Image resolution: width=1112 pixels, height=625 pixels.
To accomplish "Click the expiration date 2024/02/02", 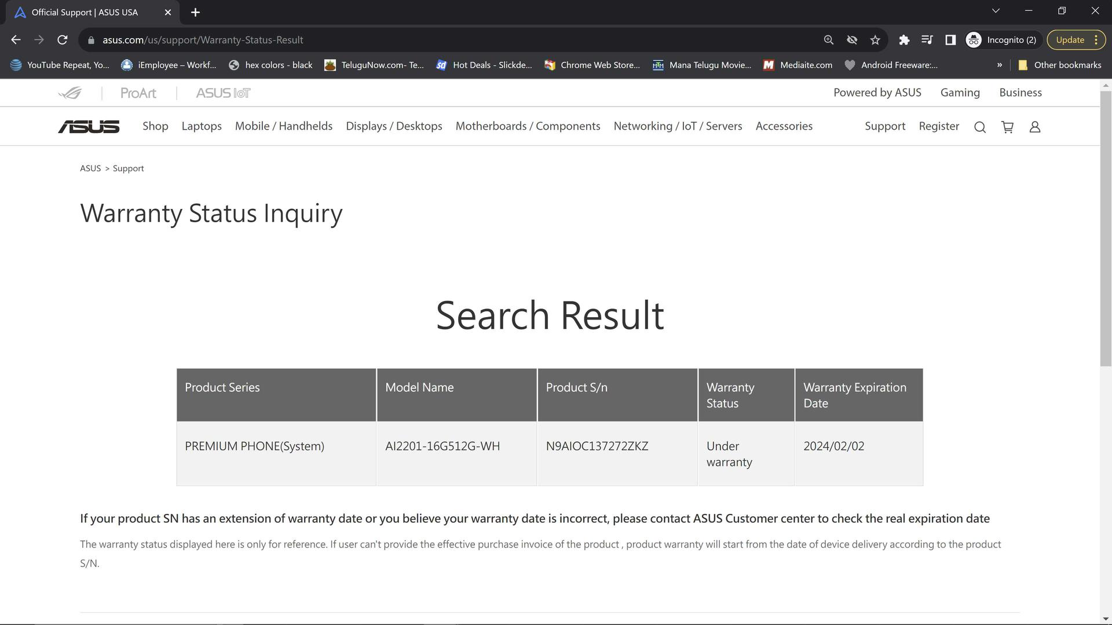I will click(x=833, y=446).
